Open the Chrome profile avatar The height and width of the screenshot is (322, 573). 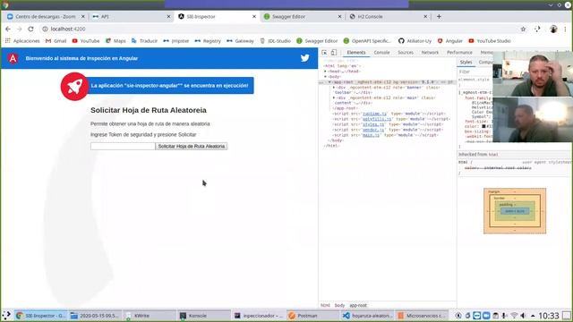point(553,29)
